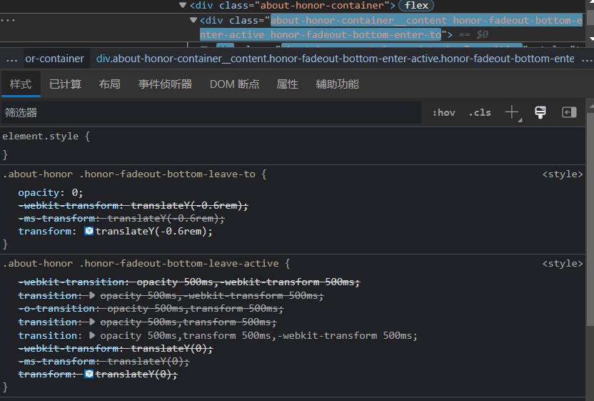Screen dimensions: 594x401
Task: Open the rendering emulation paintbrush icon
Action: (540, 112)
